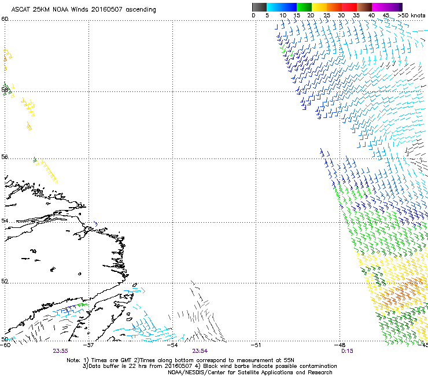Click the '40' legend scale label
Screen dimensions: 428x376
tap(371, 16)
